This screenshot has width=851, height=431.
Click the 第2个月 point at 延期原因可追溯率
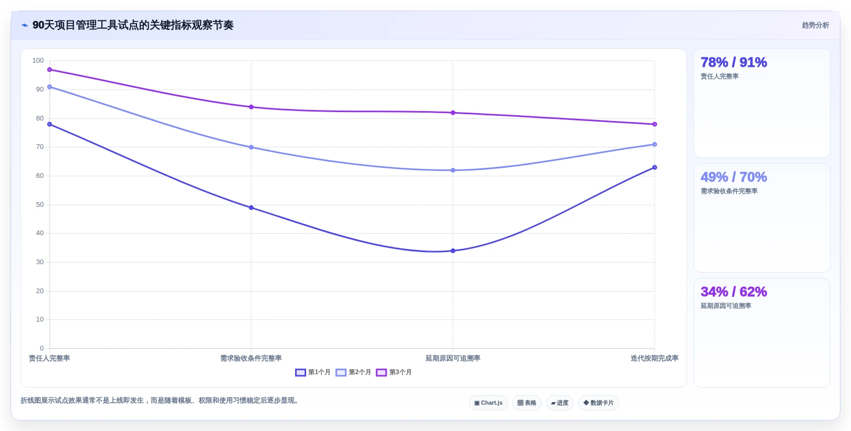tap(453, 171)
